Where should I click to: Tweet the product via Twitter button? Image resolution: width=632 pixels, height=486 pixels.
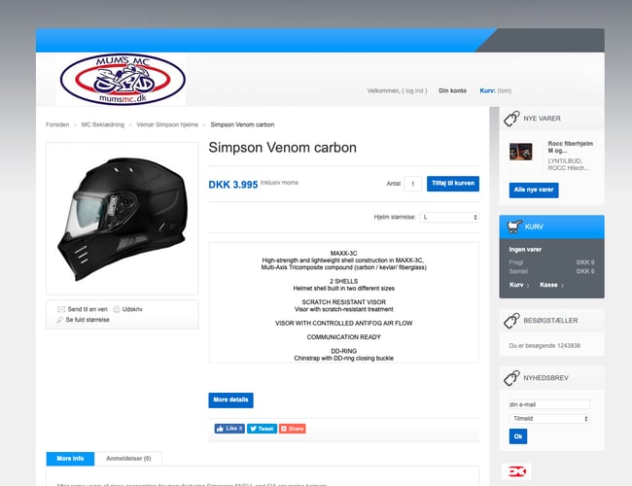tap(262, 429)
